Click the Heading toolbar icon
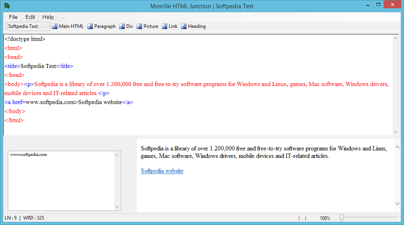404x225 pixels. pyautogui.click(x=184, y=26)
